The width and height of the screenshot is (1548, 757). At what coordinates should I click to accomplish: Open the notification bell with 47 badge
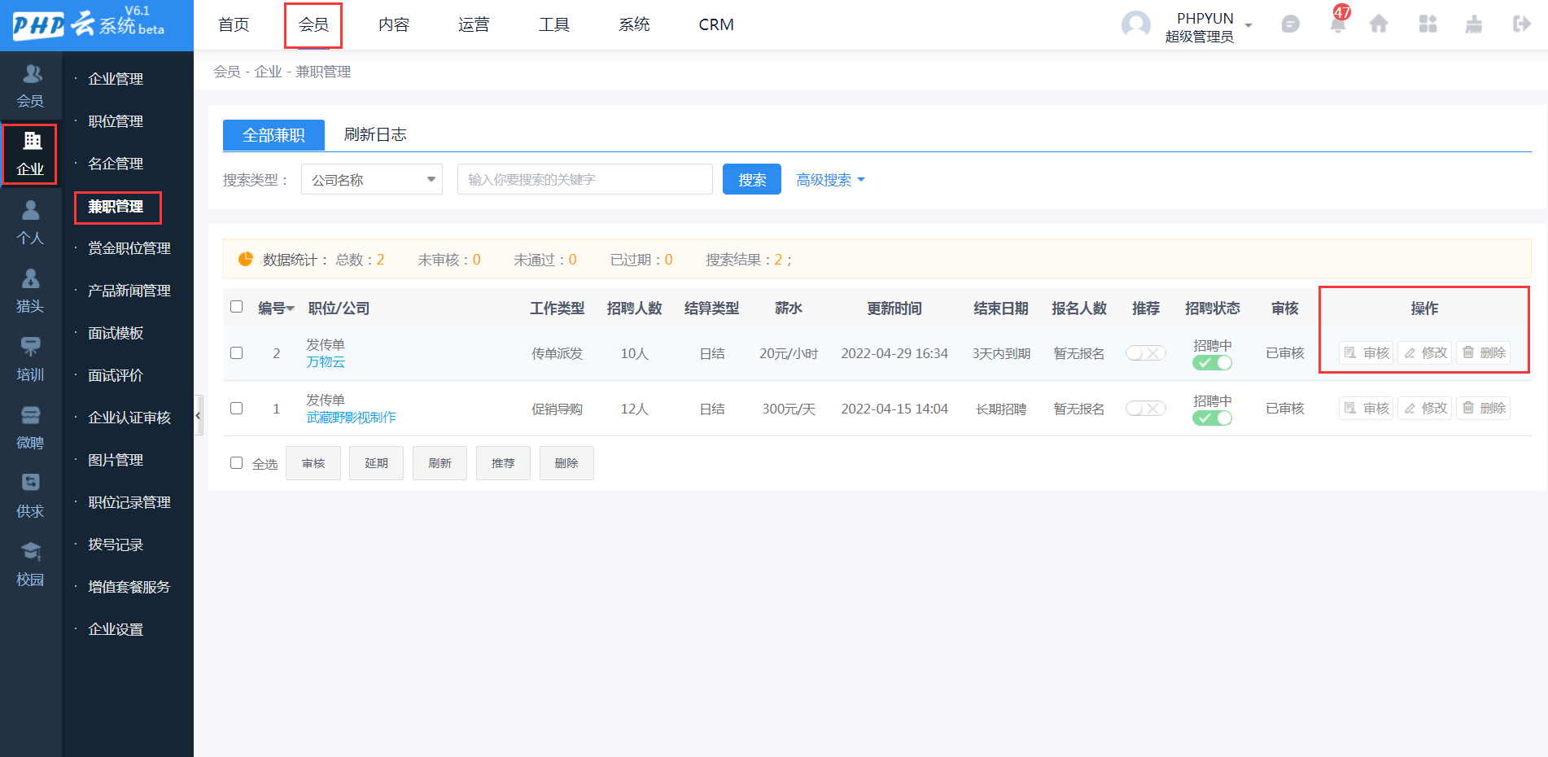click(x=1338, y=23)
